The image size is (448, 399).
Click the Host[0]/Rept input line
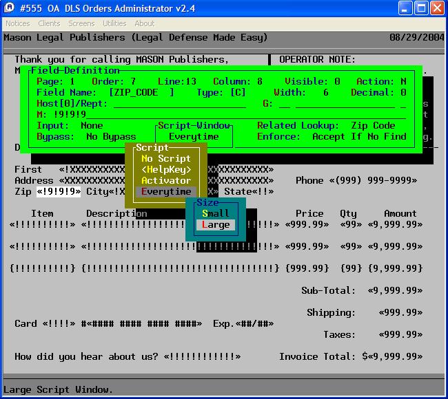pos(180,103)
